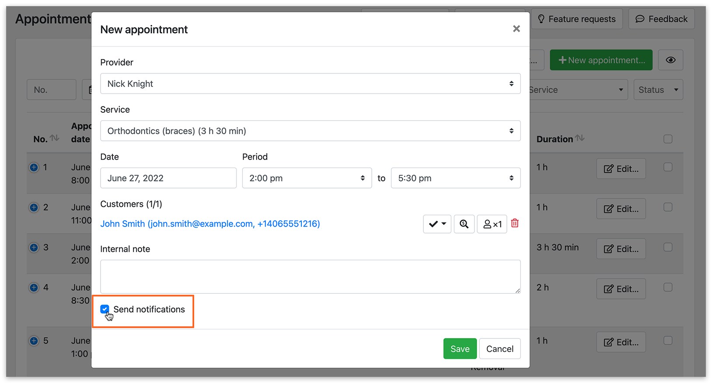Select checkbox for appointment row 3

pyautogui.click(x=668, y=247)
